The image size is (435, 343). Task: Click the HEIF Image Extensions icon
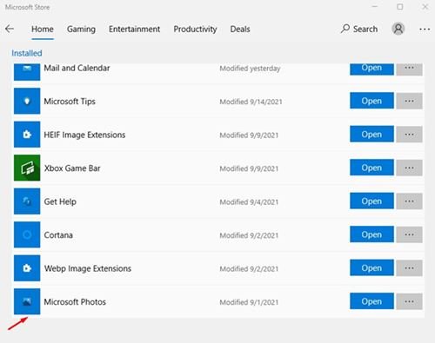click(27, 135)
